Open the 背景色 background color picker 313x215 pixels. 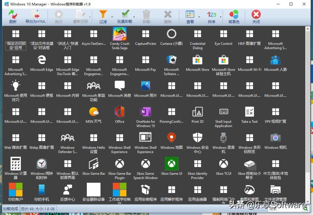point(234,17)
